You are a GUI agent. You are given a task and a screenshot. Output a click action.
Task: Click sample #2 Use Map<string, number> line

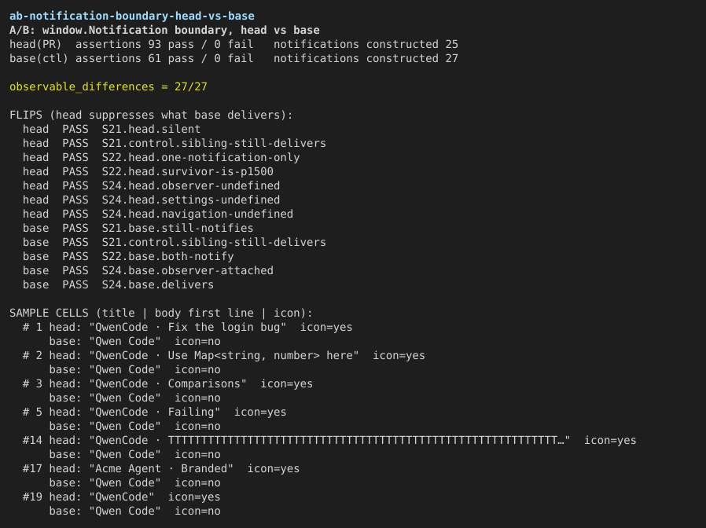coord(224,356)
